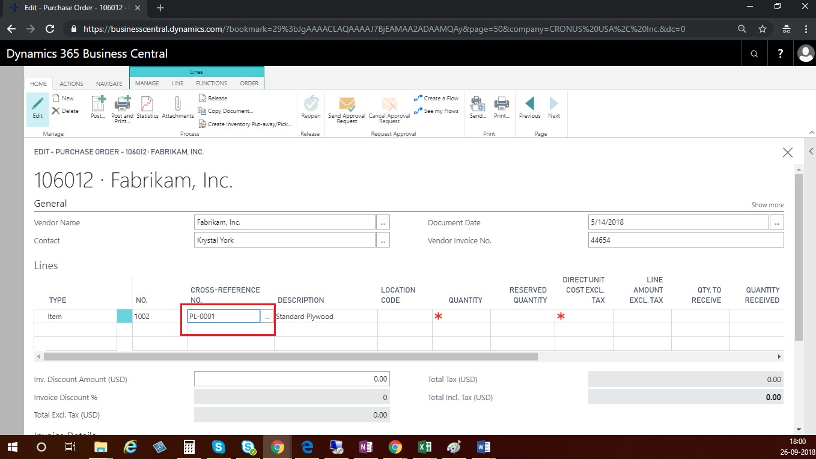Open Calculator from the taskbar
Viewport: 816px width, 459px height.
tap(189, 447)
